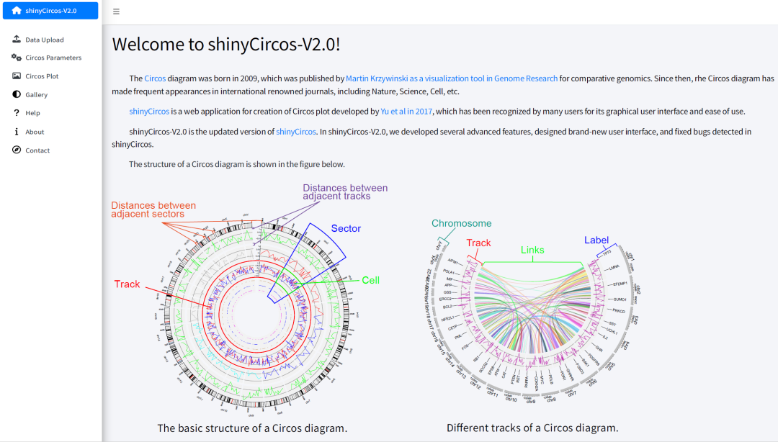This screenshot has height=442, width=778.
Task: Follow the Yu et al in 2017 link
Action: pos(406,112)
